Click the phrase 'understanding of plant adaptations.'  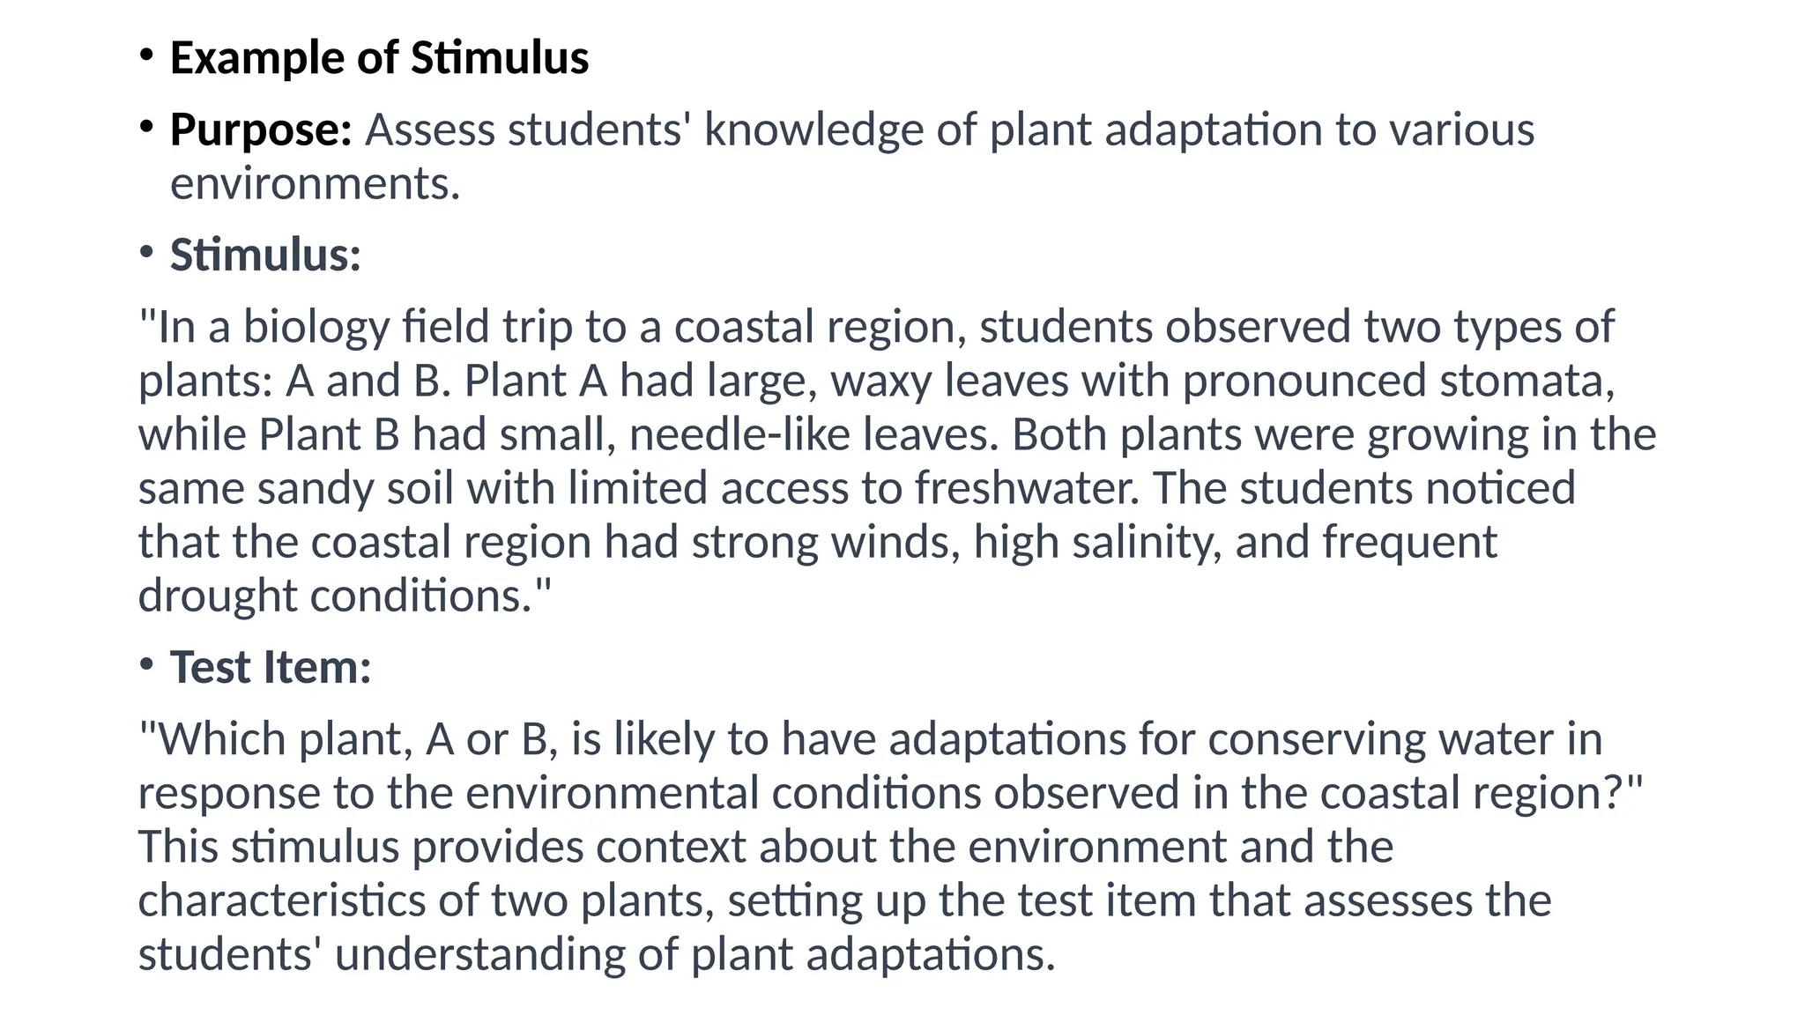click(695, 955)
